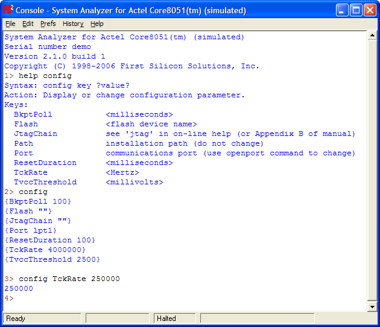Click the Copyright First Silicon Solutions line
This screenshot has height=327, width=380.
coord(132,66)
